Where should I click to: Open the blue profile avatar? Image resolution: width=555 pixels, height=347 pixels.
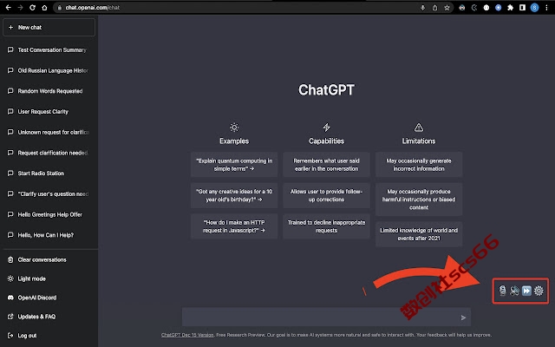[x=534, y=8]
